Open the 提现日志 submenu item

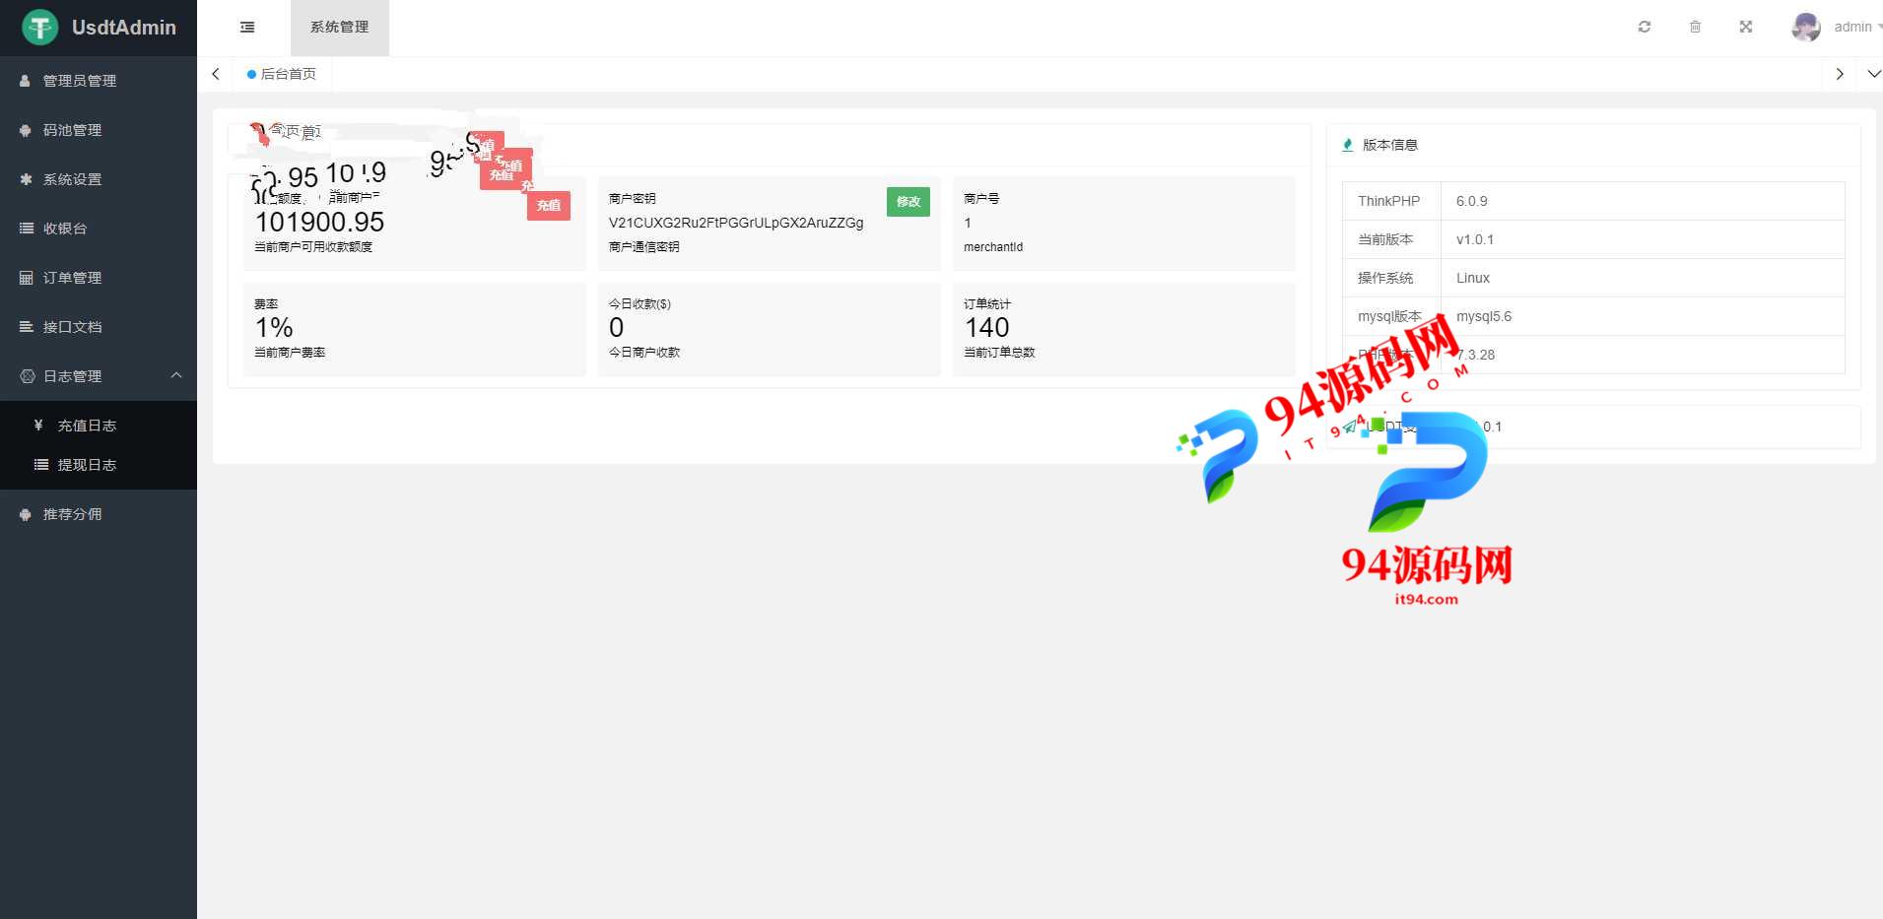tap(99, 465)
